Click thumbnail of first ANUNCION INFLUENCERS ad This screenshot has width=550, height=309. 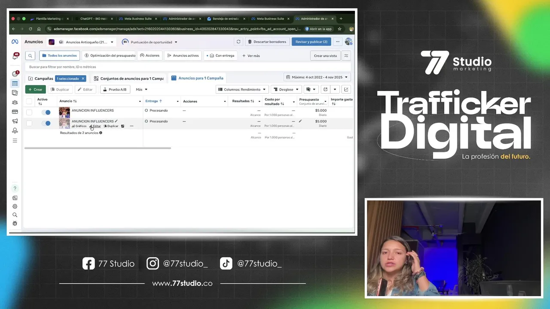(64, 112)
